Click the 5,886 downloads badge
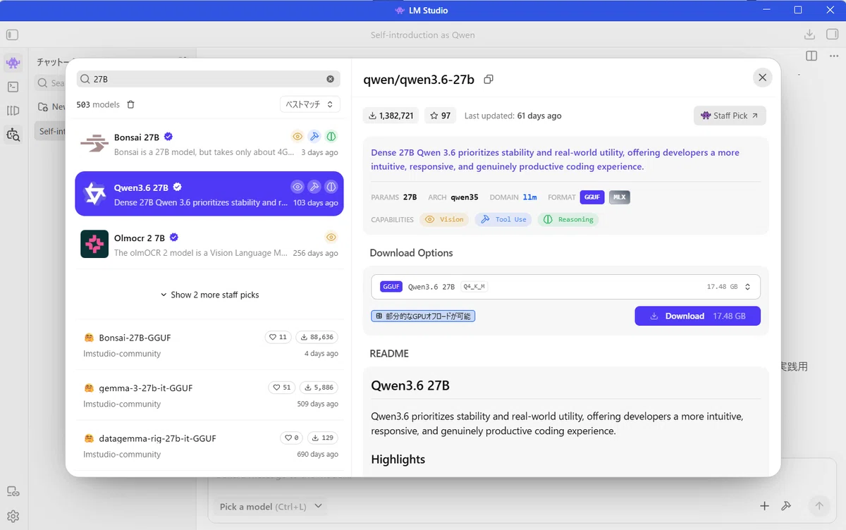Viewport: 846px width, 530px height. point(319,388)
